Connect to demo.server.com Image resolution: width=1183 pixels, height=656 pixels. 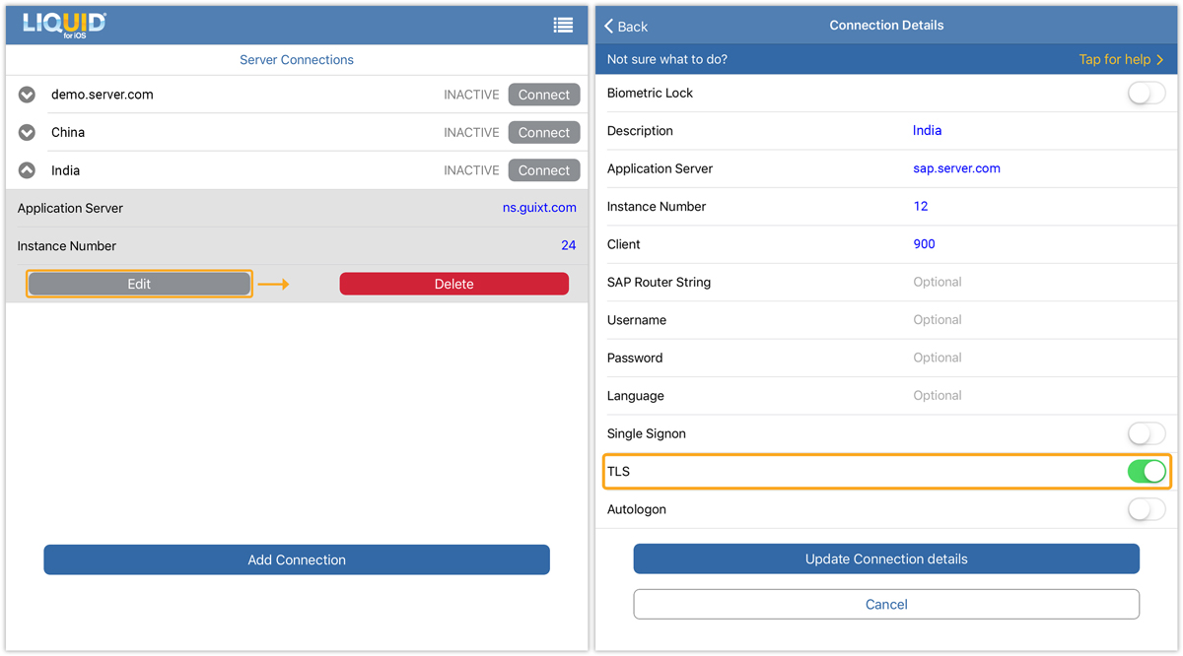click(544, 95)
